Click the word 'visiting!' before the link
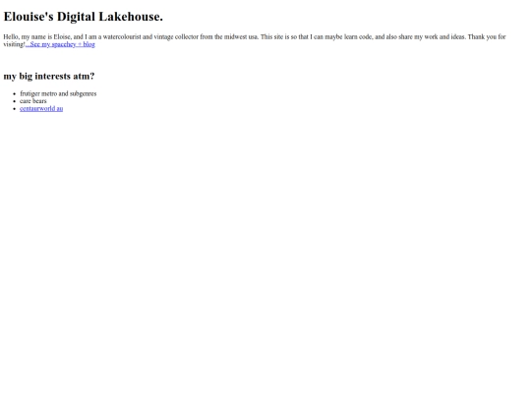Image resolution: width=531 pixels, height=398 pixels. pos(14,44)
